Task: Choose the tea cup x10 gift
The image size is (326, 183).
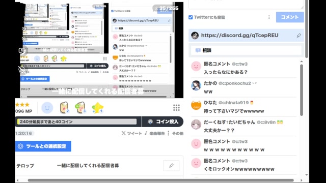Action: (x=80, y=108)
